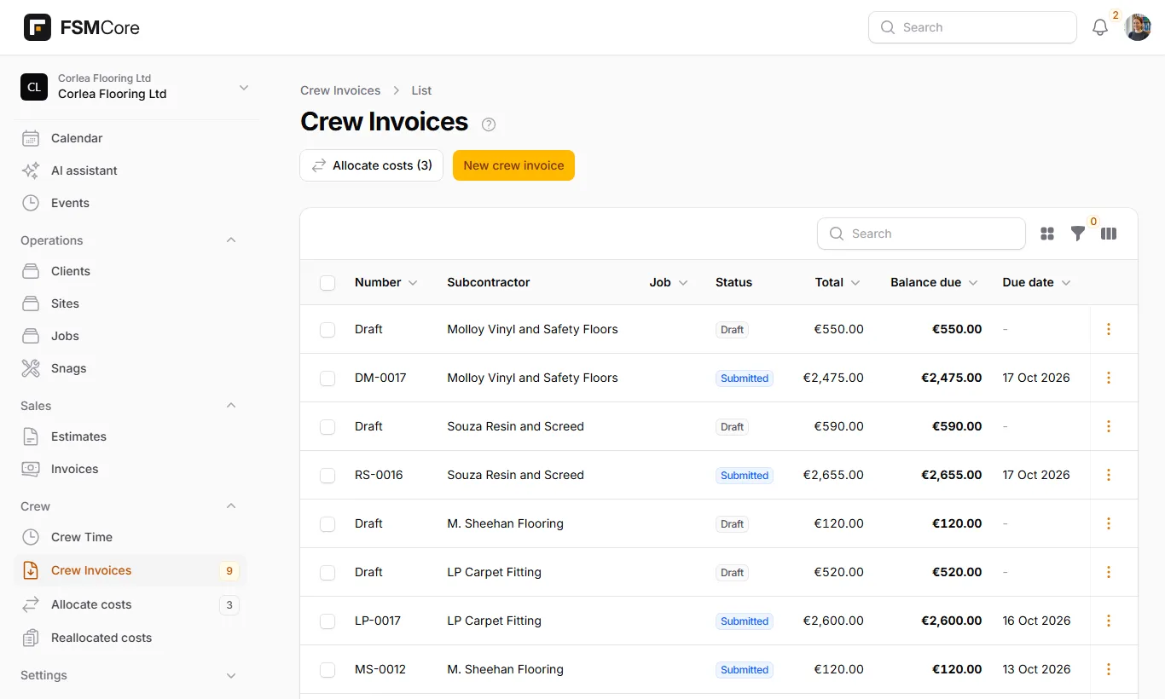Expand the company switcher dropdown
Viewport: 1165px width, 699px height.
[244, 87]
